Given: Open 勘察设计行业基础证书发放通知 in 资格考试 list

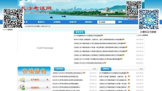Looking at the screenshot, I should coord(113,73).
